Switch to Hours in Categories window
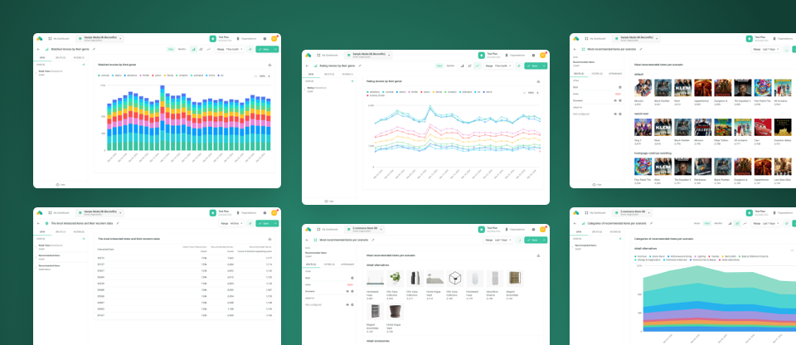Viewport: 796px width, 345px height. pos(696,223)
